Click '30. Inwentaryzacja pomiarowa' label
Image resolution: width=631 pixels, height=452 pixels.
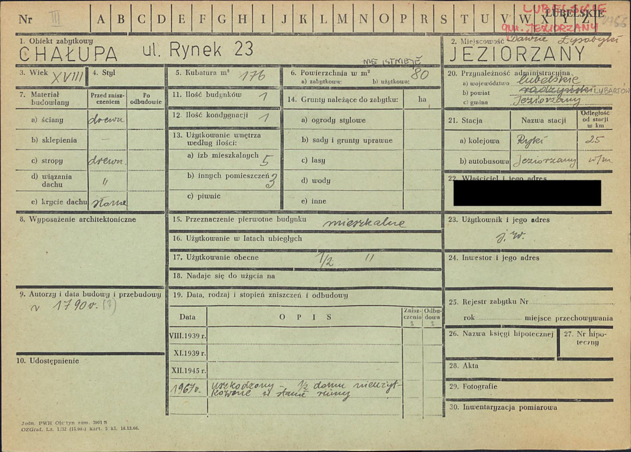[503, 407]
